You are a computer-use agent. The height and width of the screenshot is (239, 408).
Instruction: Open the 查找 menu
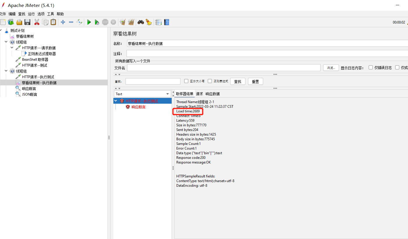[22, 14]
